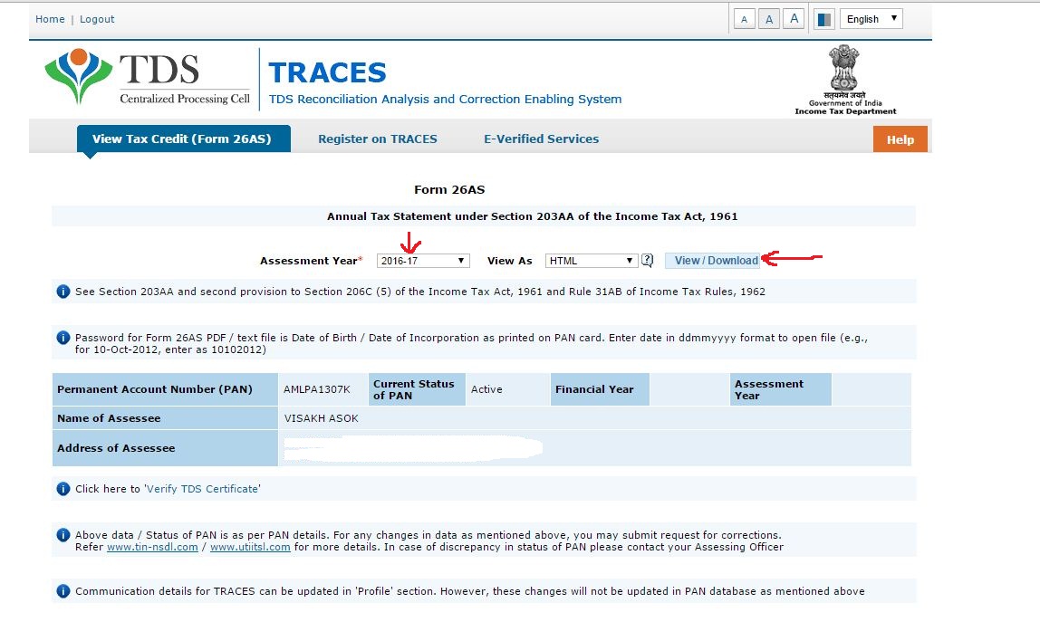
Task: Click the small font size A icon
Action: pos(744,19)
